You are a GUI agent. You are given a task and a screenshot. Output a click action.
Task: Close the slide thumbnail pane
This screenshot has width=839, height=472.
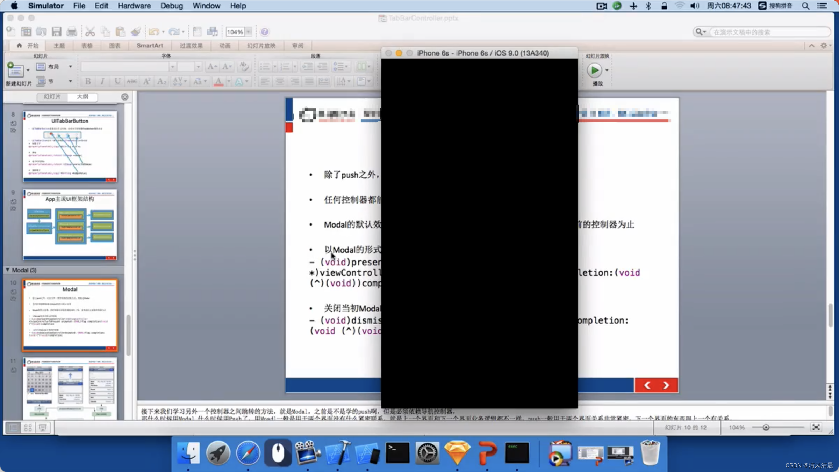coord(125,97)
